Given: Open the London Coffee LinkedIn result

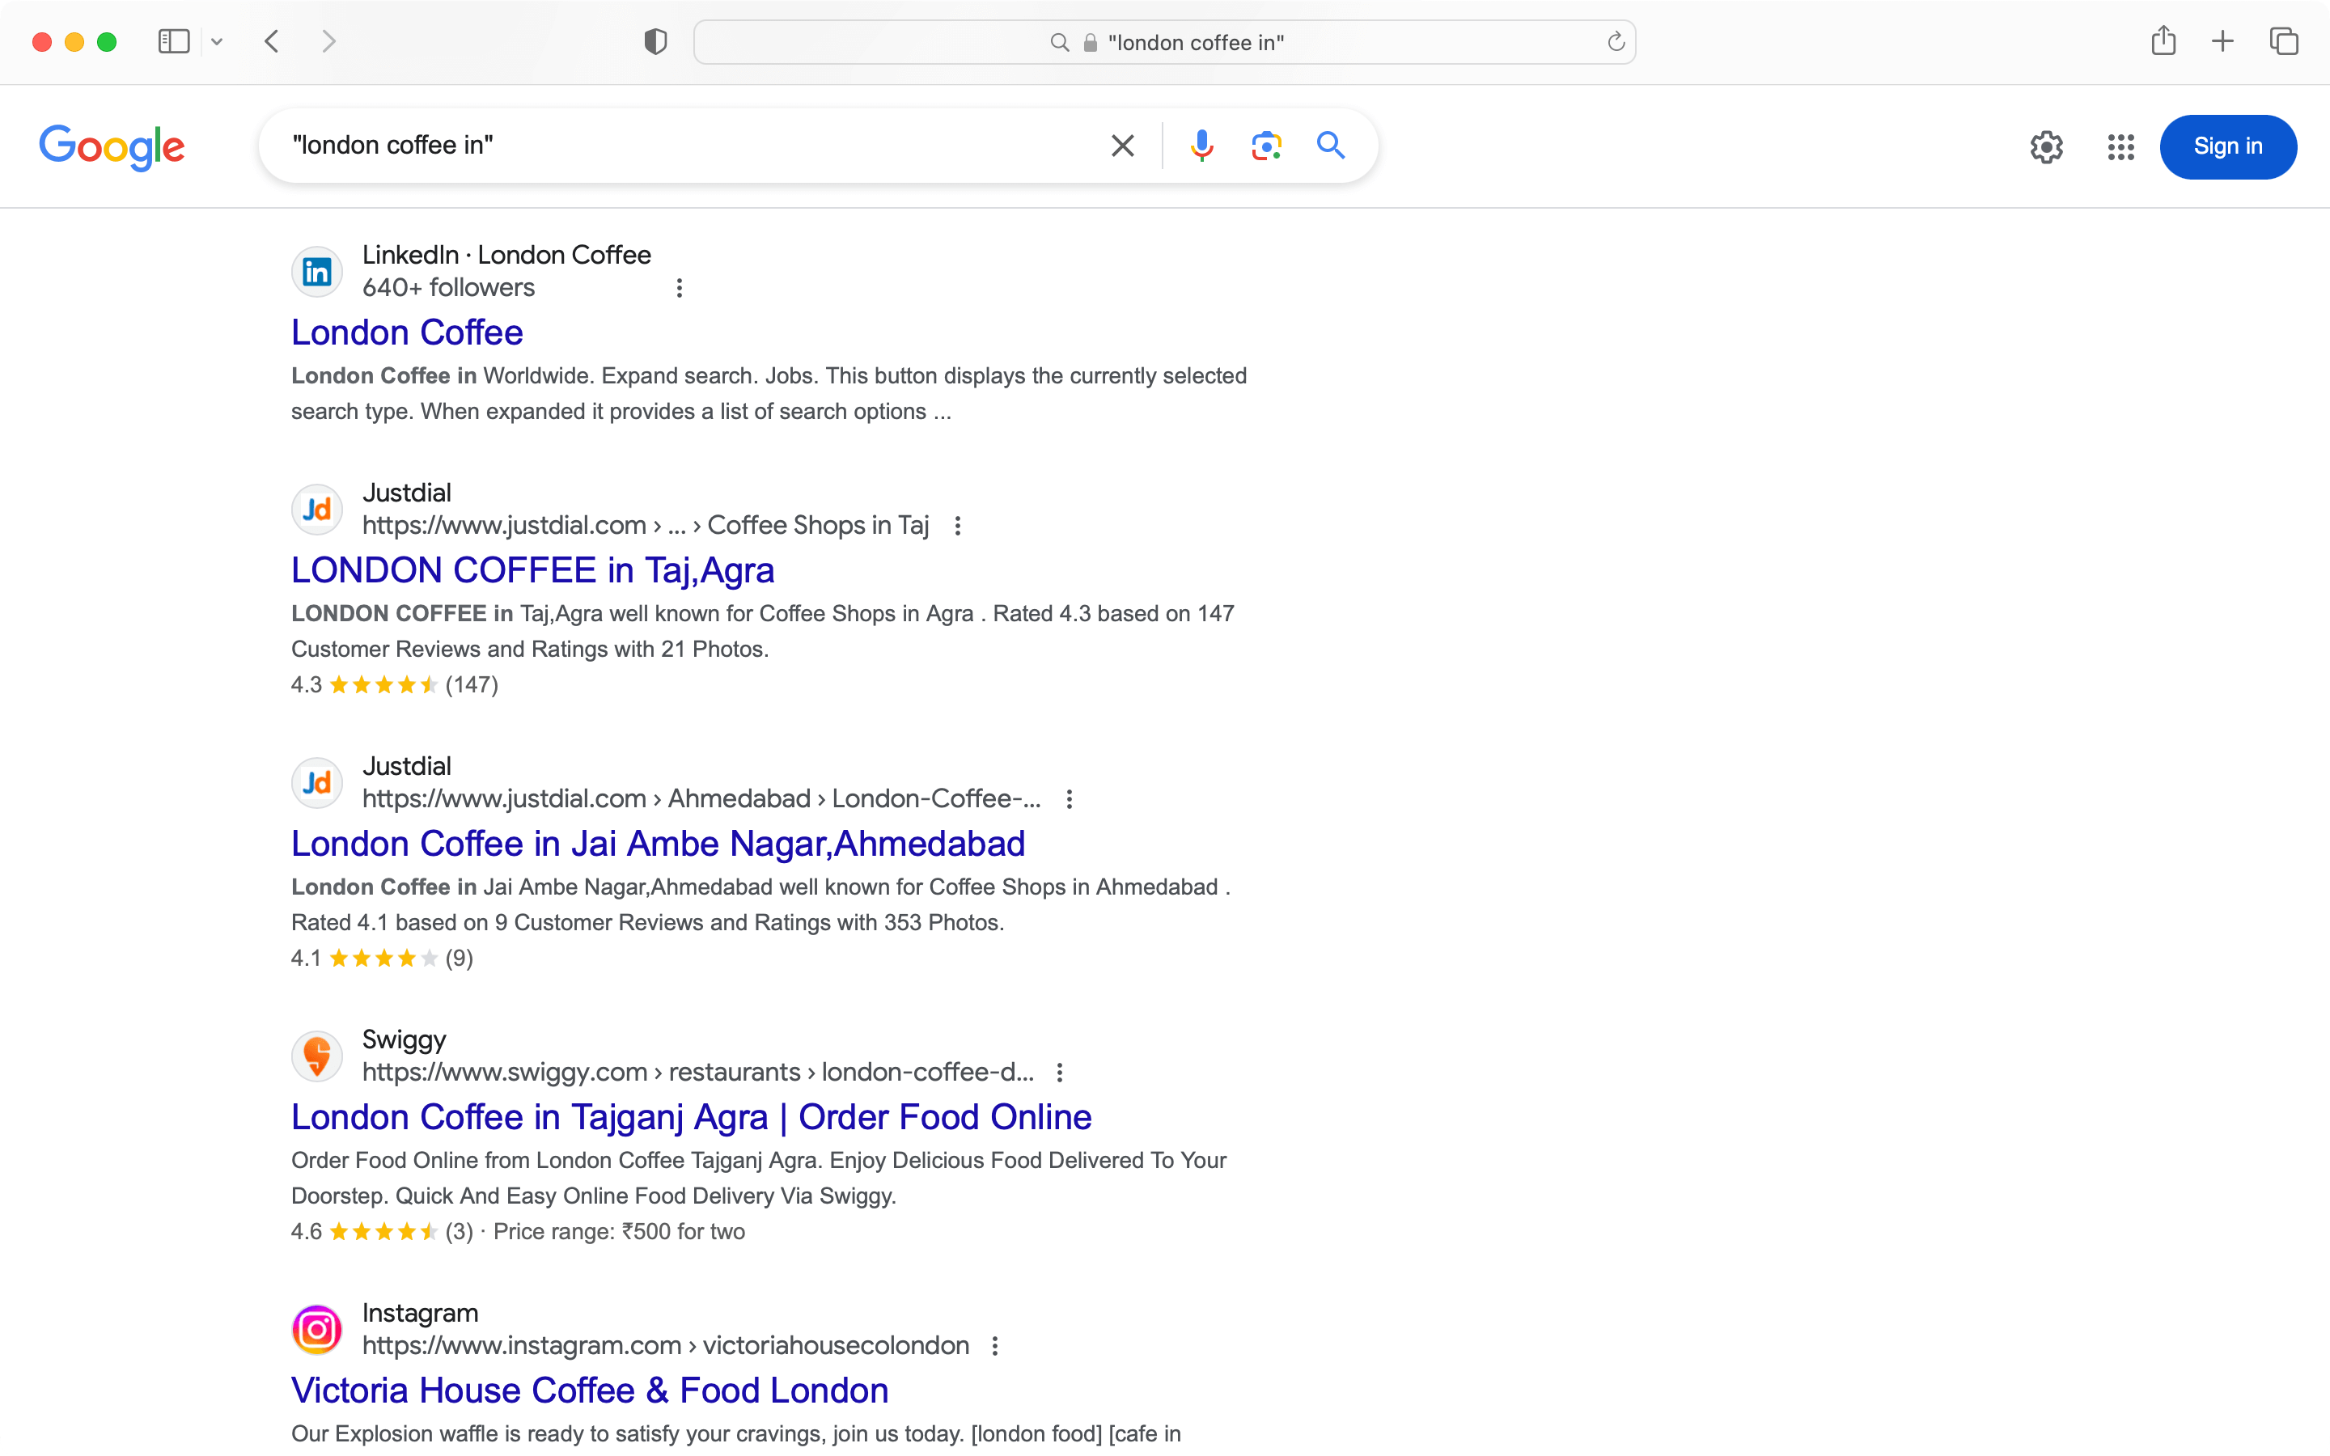Looking at the screenshot, I should coord(407,332).
